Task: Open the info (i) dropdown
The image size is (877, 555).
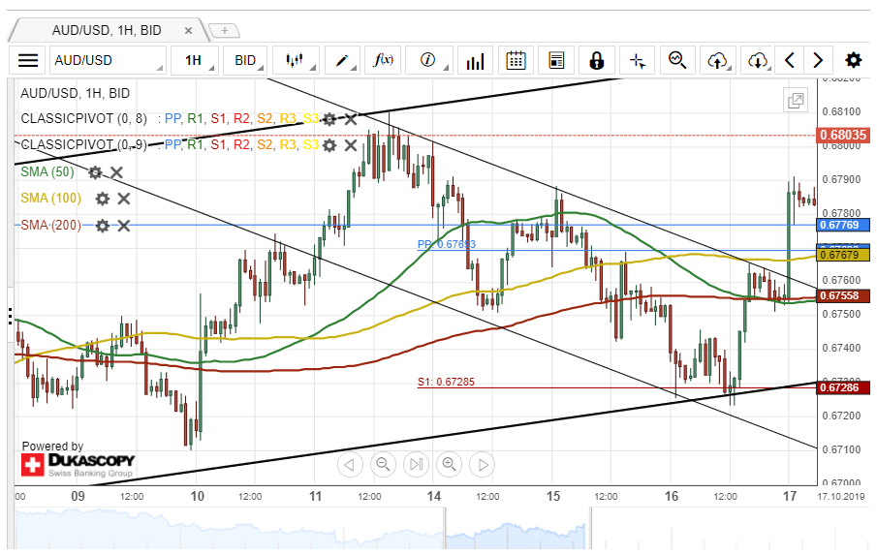Action: coord(429,60)
